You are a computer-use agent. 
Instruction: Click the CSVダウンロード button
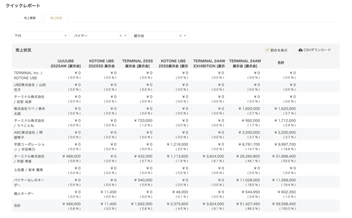pos(315,50)
